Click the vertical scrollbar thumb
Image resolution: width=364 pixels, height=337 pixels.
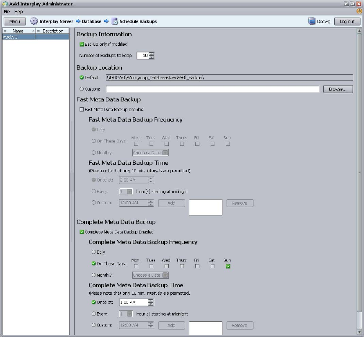coord(359,173)
